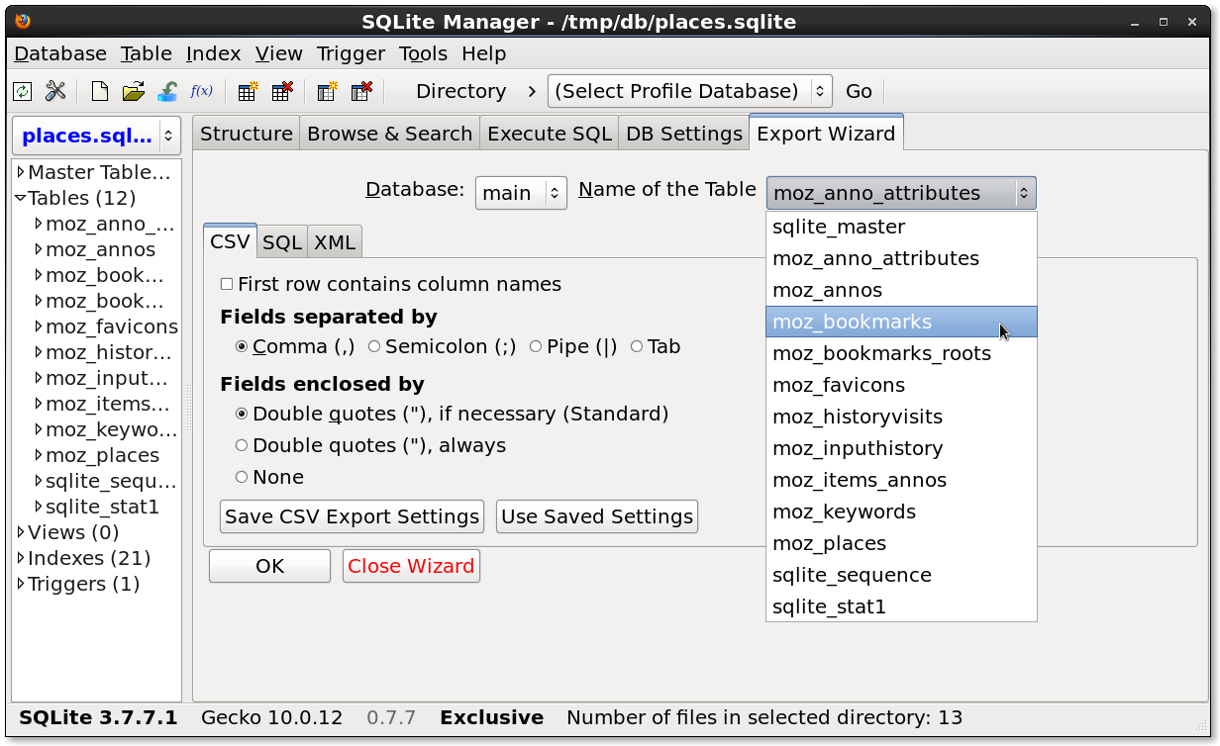This screenshot has width=1220, height=746.
Task: Click the Create Table icon
Action: (248, 91)
